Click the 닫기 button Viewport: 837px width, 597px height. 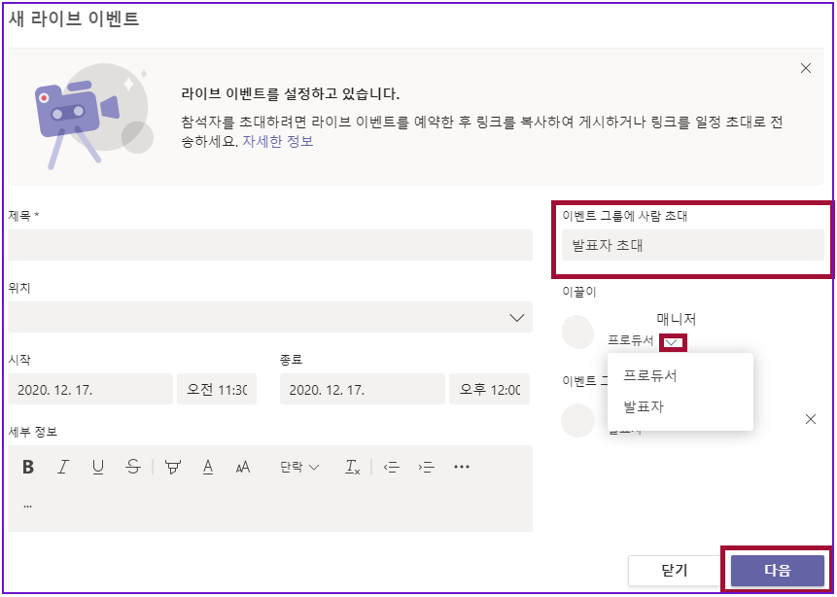tap(675, 571)
